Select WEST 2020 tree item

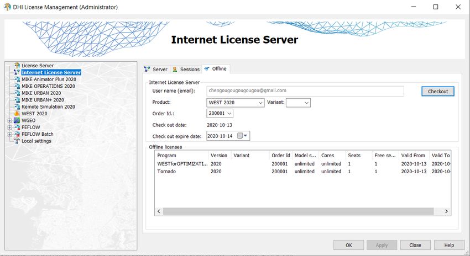tap(34, 114)
